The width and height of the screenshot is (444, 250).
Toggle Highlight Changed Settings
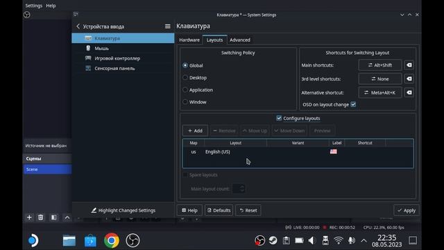click(123, 210)
